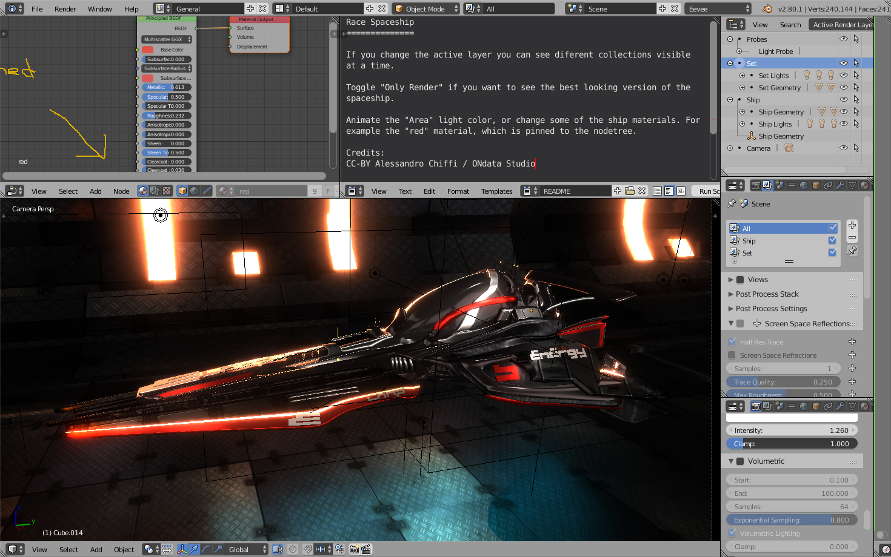Open the Object Mode dropdown
The image size is (891, 557).
pyautogui.click(x=425, y=9)
